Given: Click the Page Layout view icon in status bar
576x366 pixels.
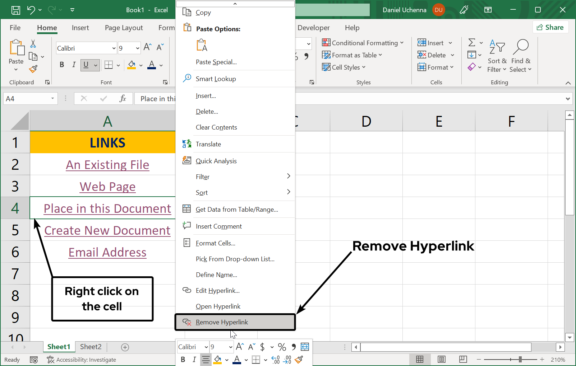Looking at the screenshot, I should click(442, 359).
